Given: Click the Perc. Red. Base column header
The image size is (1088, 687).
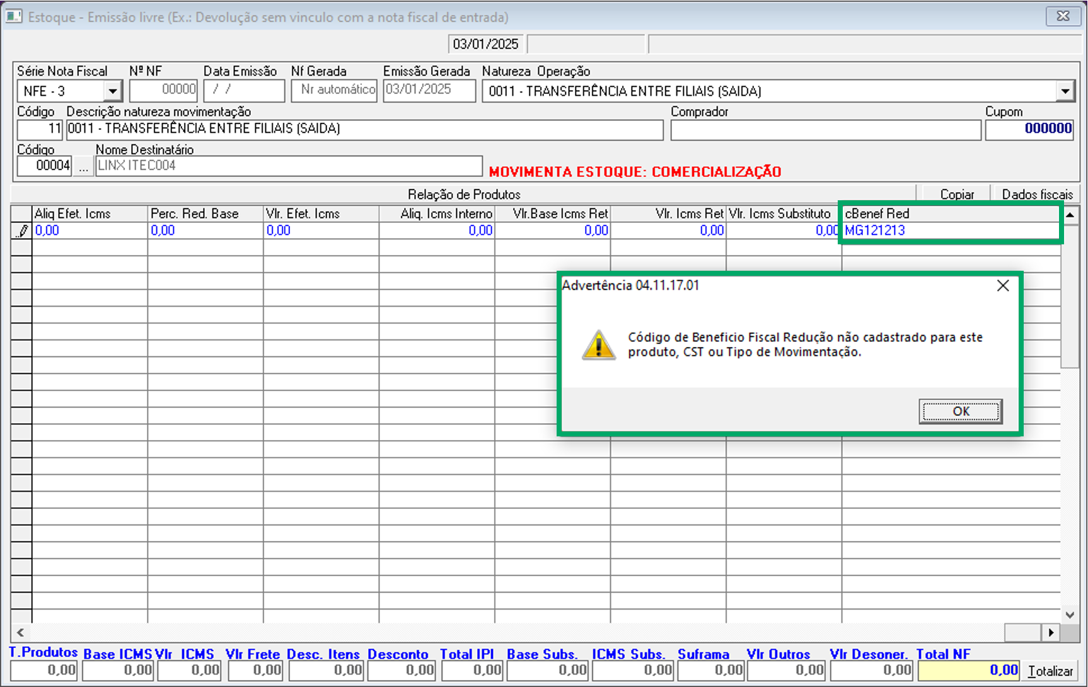Looking at the screenshot, I should [x=205, y=214].
